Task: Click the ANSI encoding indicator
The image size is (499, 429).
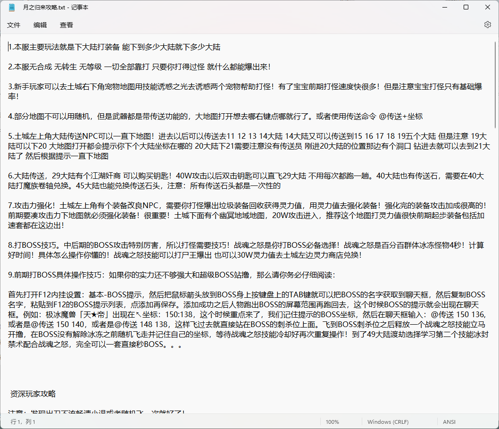Action: 449,421
